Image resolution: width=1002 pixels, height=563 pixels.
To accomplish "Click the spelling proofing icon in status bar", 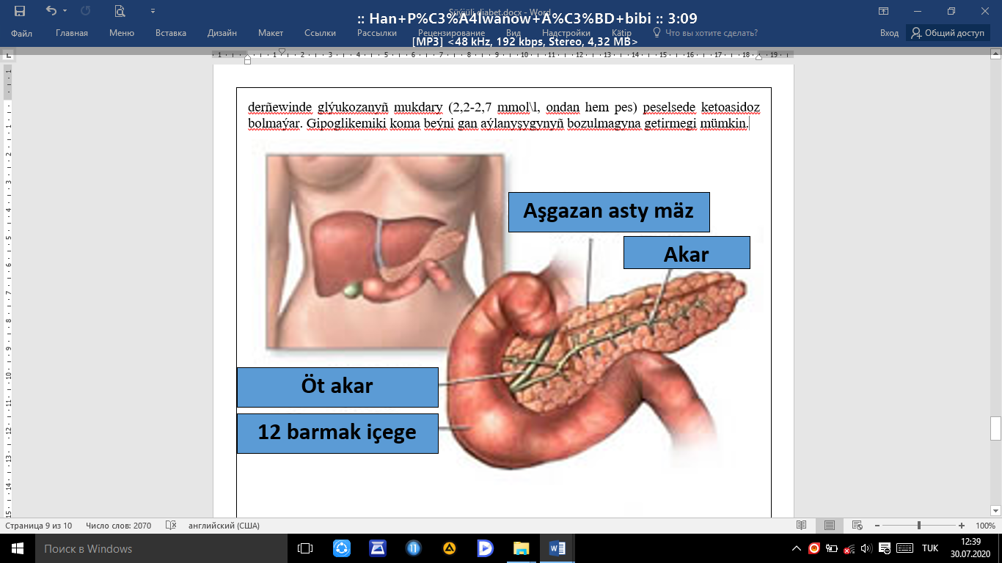I will (x=171, y=526).
